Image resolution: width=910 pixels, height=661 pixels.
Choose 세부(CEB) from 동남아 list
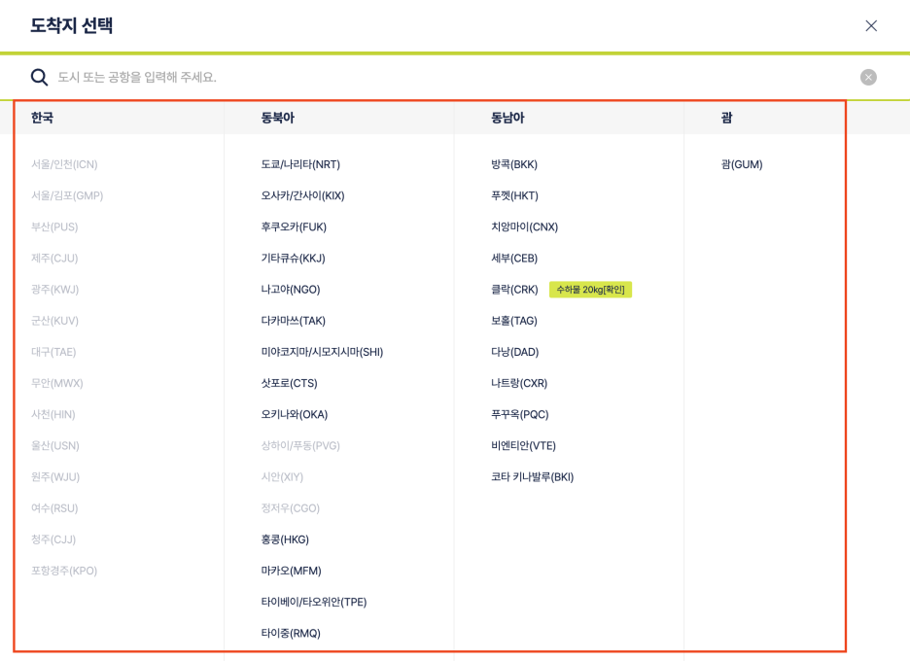(514, 259)
